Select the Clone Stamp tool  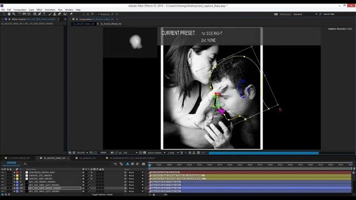pyautogui.click(x=55, y=14)
